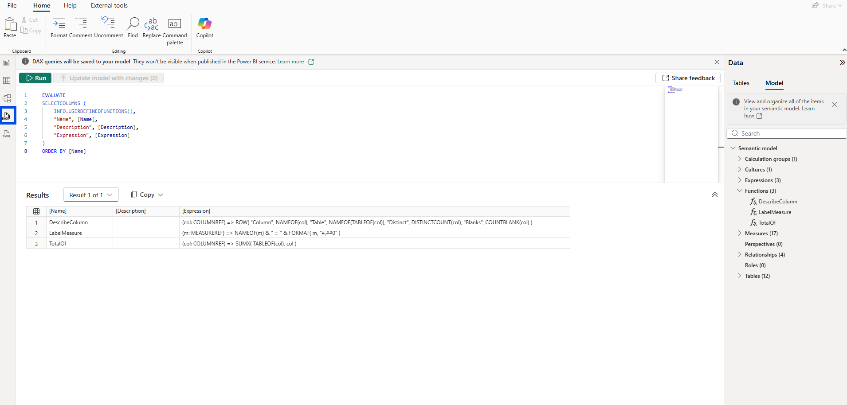Click the editor minimap preview
The image size is (847, 405).
[x=691, y=134]
